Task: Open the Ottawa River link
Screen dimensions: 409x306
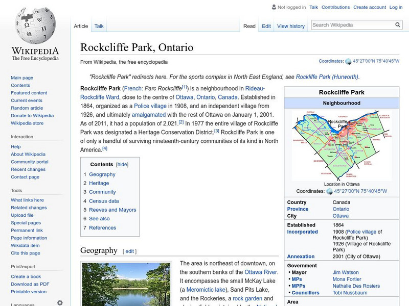Action: click(x=261, y=272)
